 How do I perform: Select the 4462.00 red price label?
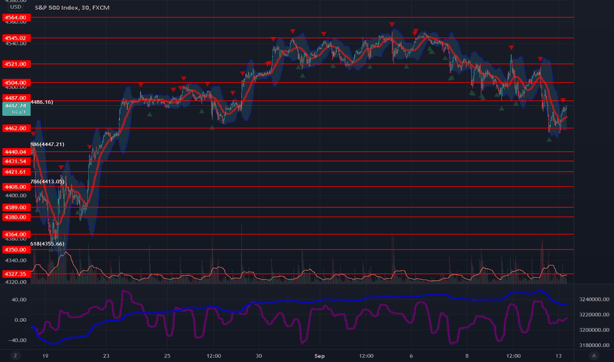16,128
